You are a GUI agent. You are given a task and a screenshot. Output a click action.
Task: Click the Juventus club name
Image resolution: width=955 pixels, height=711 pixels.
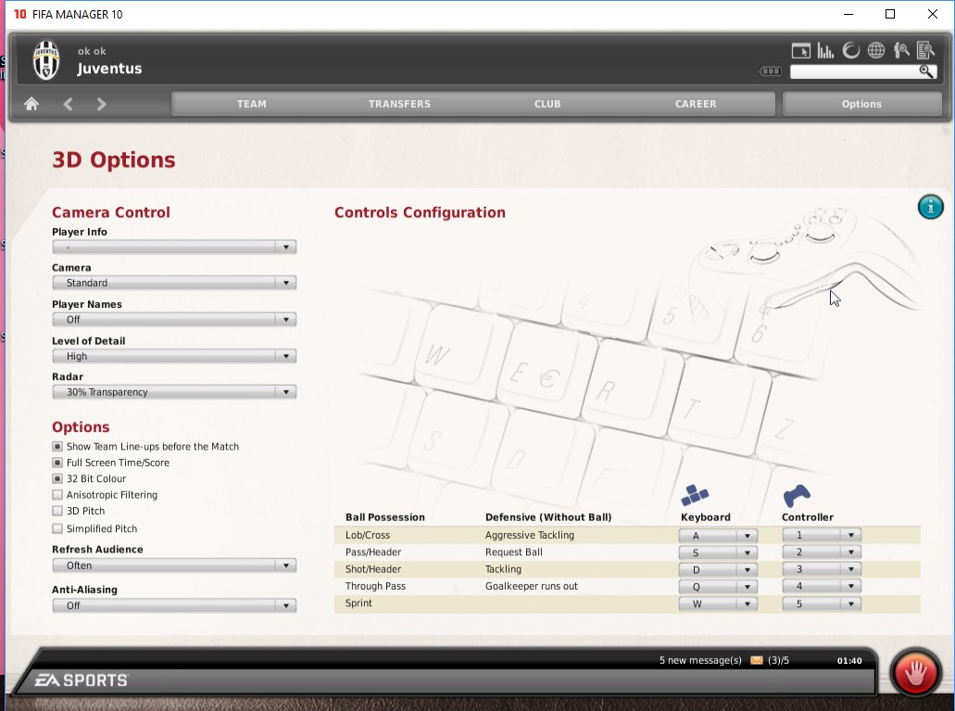pos(109,69)
